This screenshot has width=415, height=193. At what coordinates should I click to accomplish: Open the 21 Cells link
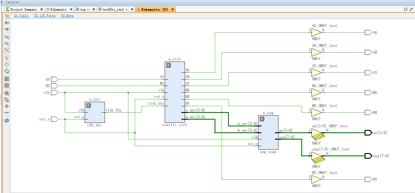point(21,16)
